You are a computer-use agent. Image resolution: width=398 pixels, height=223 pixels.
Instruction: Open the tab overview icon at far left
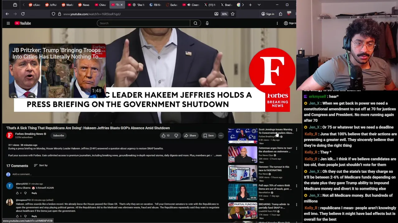pyautogui.click(x=15, y=5)
